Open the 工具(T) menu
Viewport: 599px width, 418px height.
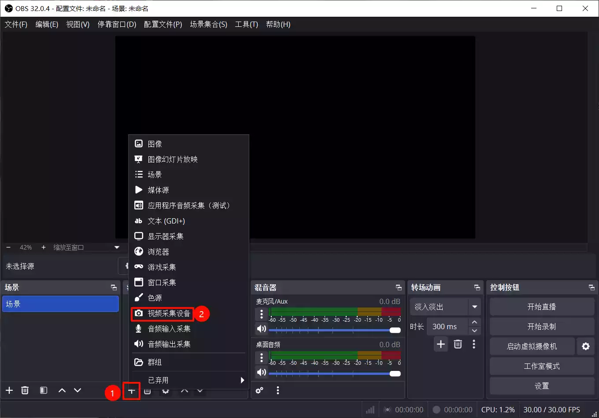coord(246,24)
